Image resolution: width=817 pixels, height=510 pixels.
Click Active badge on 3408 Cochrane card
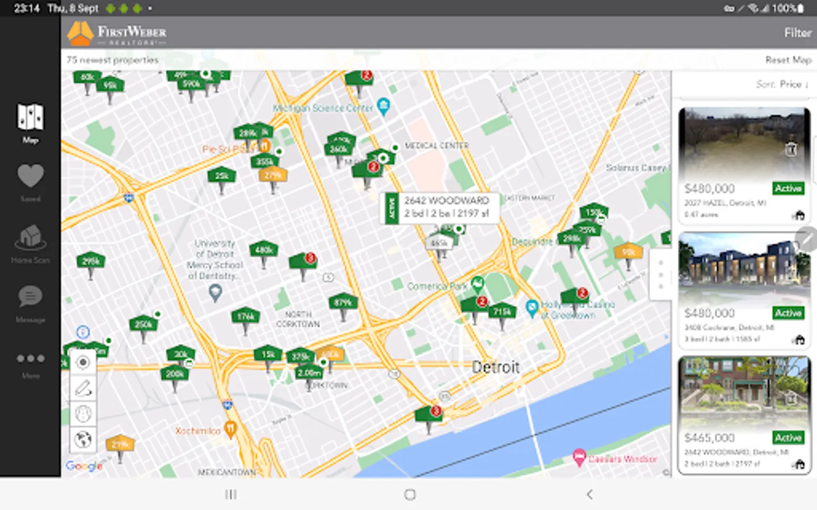pos(788,313)
